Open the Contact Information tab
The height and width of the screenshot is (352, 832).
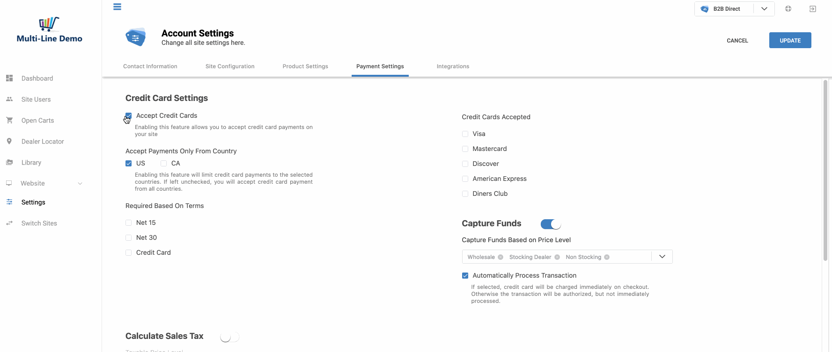point(150,66)
